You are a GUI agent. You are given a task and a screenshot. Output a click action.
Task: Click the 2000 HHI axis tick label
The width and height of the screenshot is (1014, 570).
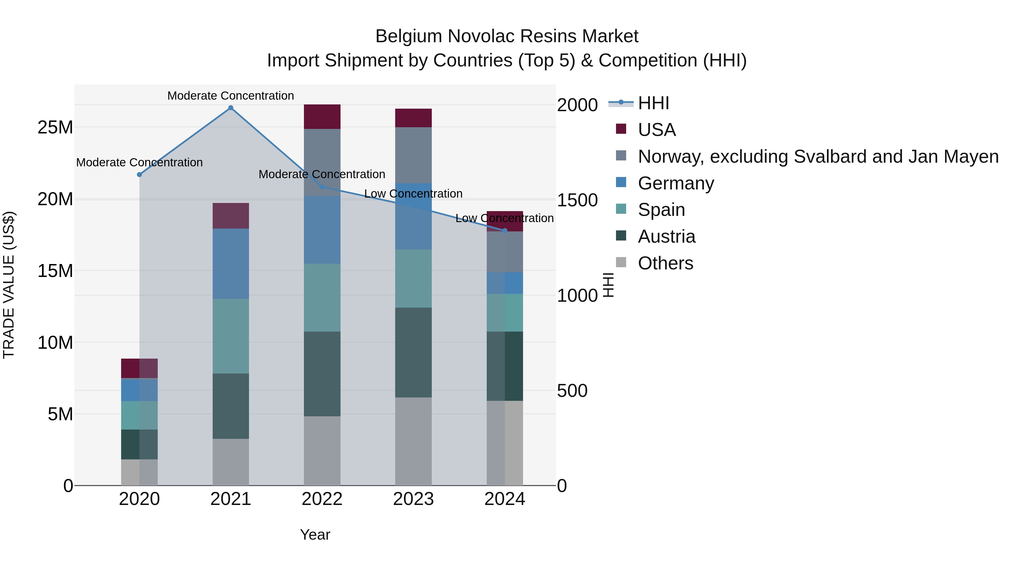577,105
